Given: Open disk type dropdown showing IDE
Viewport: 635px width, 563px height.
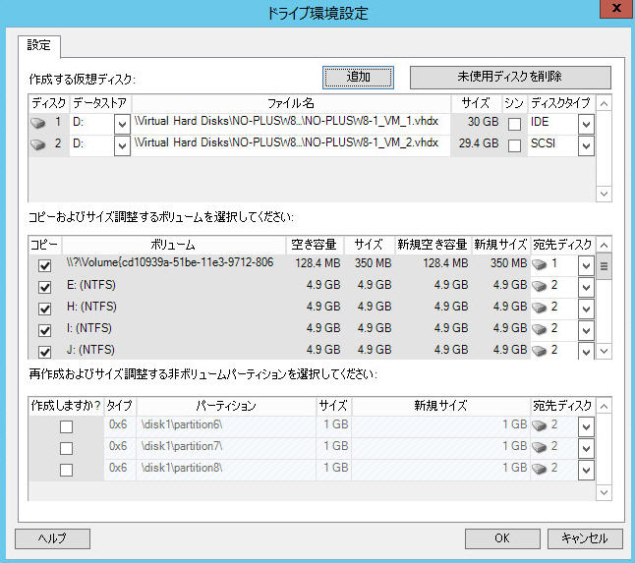Looking at the screenshot, I should pos(586,124).
